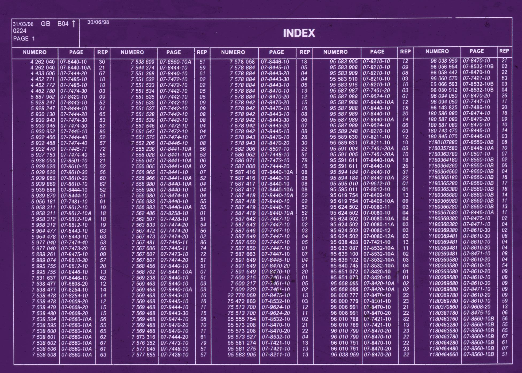
Task: Select number 7 576 352
Action: click(x=144, y=343)
